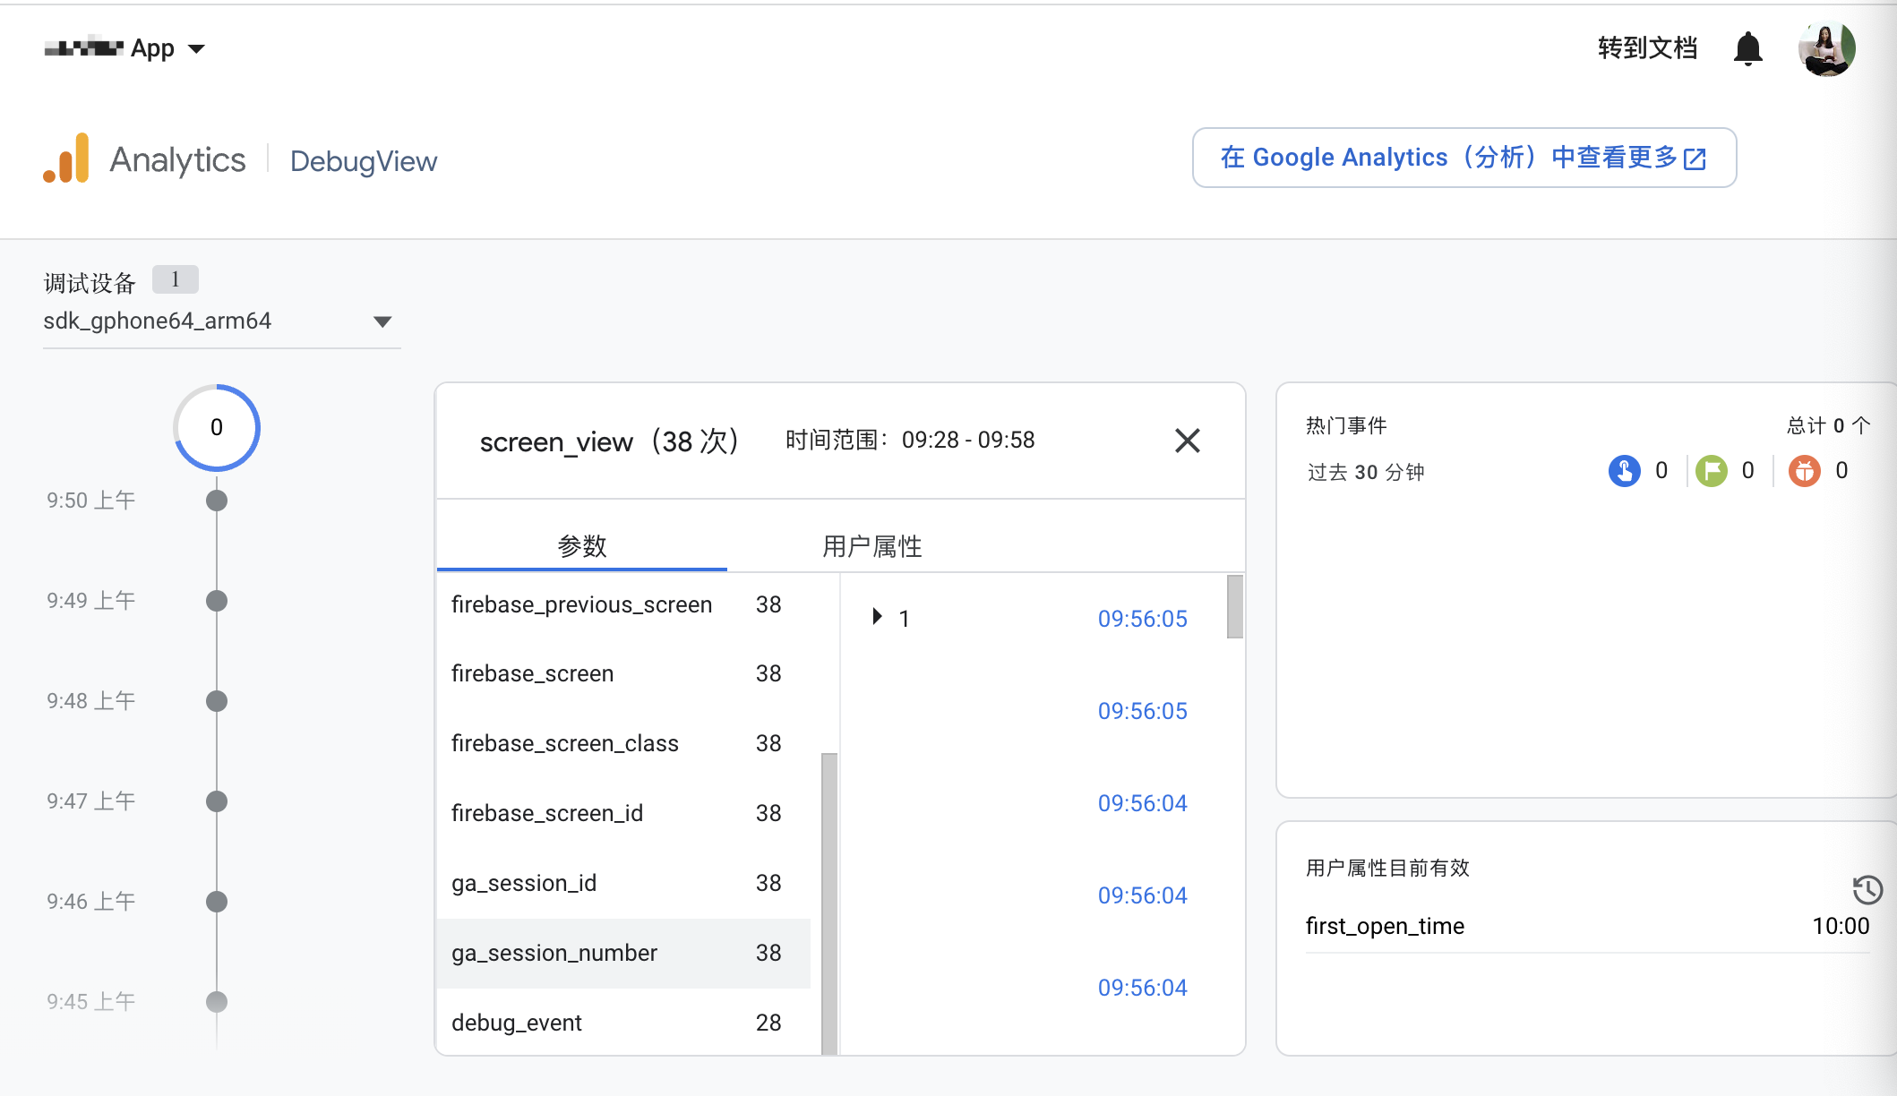
Task: Open the notifications bell
Action: tap(1747, 48)
